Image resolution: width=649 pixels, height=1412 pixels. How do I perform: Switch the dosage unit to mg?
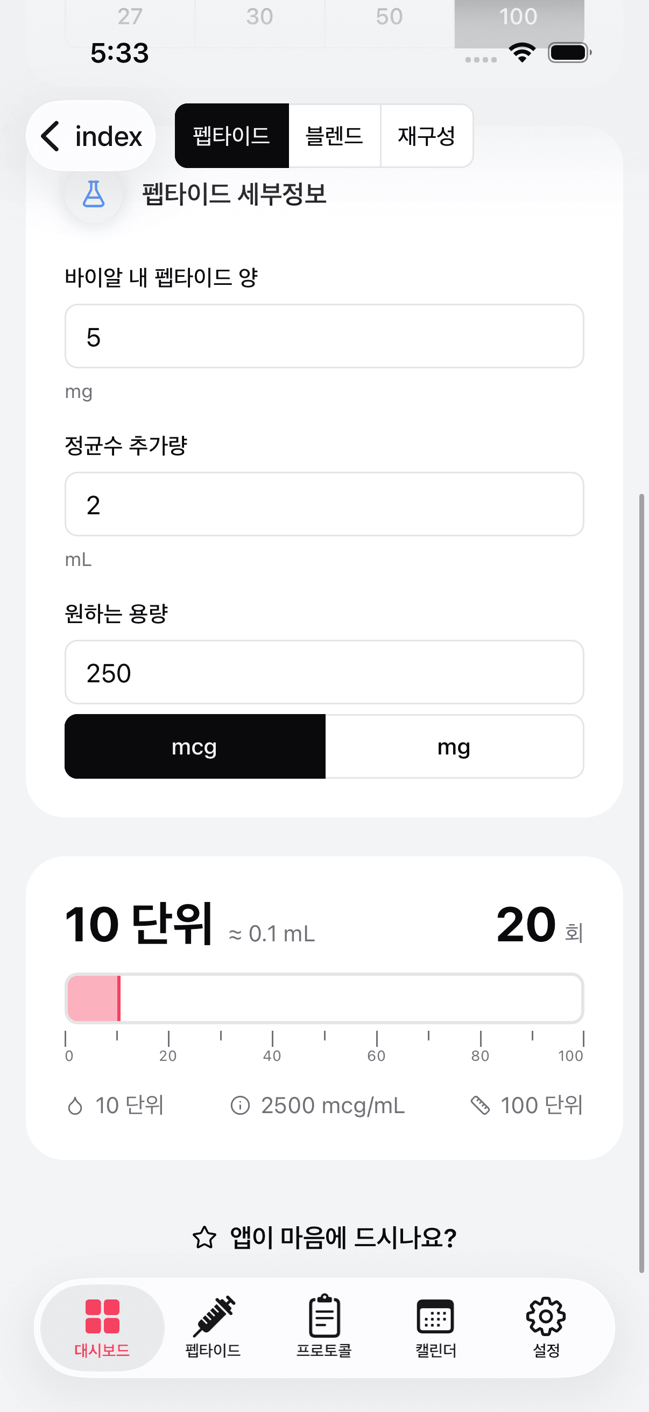click(454, 746)
